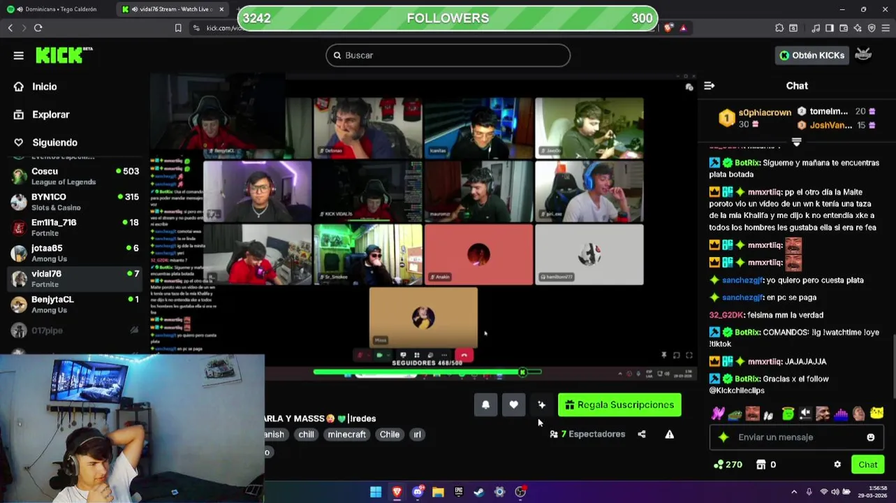Focus Enviar un mensaje chat input

coord(796,437)
